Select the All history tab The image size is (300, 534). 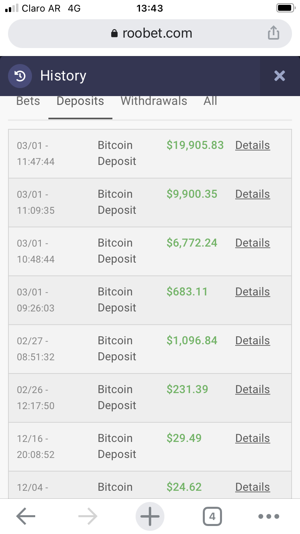(210, 101)
